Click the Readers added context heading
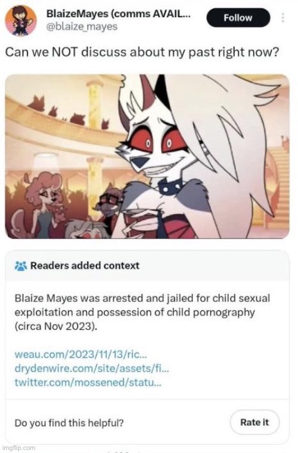The height and width of the screenshot is (453, 298). click(x=85, y=265)
